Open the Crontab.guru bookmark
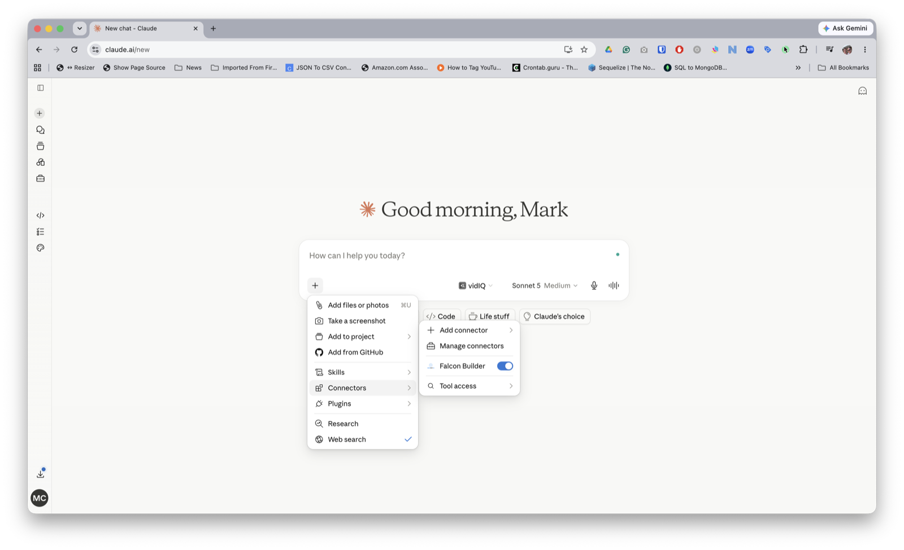Viewport: 904px width, 550px height. (545, 68)
